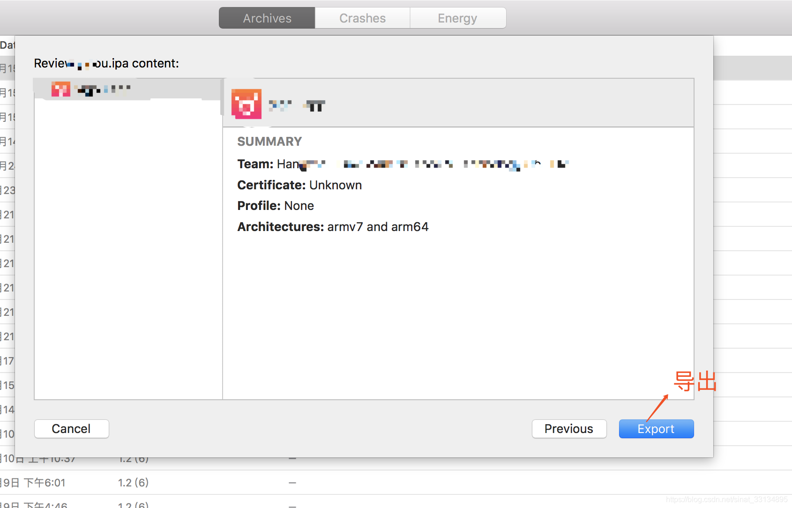Click the Architectures armv7 and arm64 line
The height and width of the screenshot is (508, 792).
pyautogui.click(x=333, y=227)
